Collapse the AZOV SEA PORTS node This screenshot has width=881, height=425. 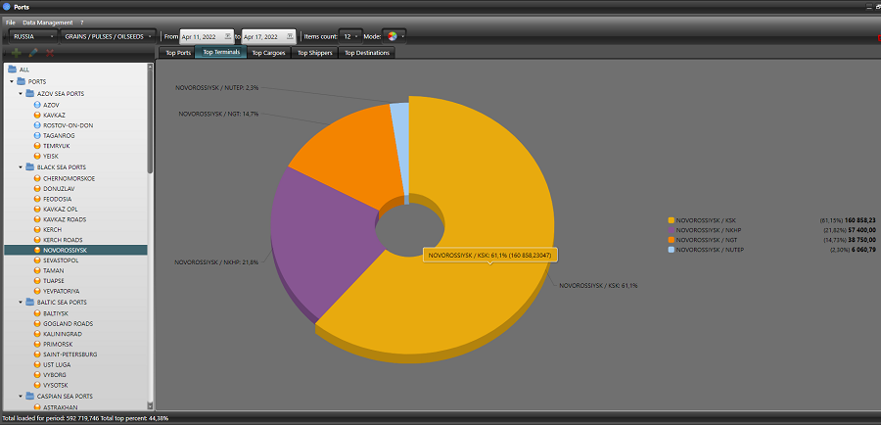tap(21, 94)
